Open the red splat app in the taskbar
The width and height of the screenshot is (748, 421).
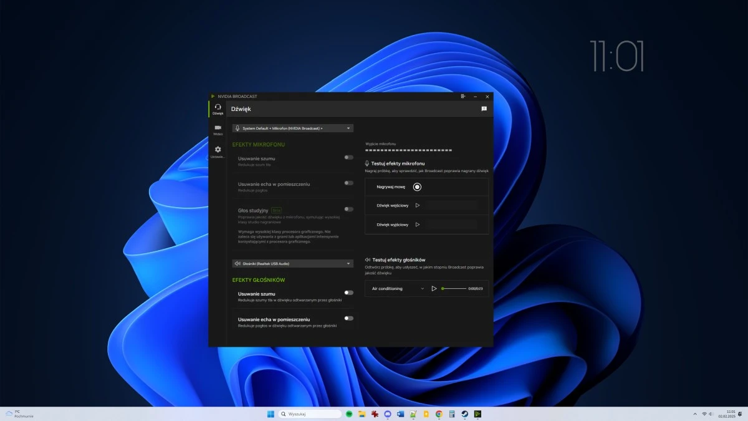375,414
